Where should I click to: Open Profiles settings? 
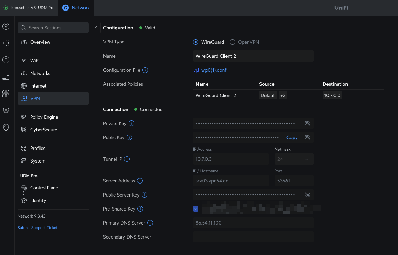point(53,148)
